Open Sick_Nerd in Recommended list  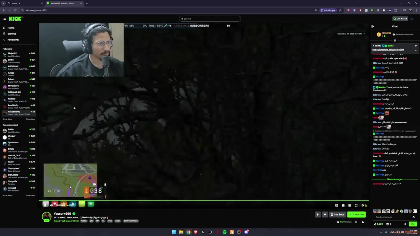coord(19,176)
